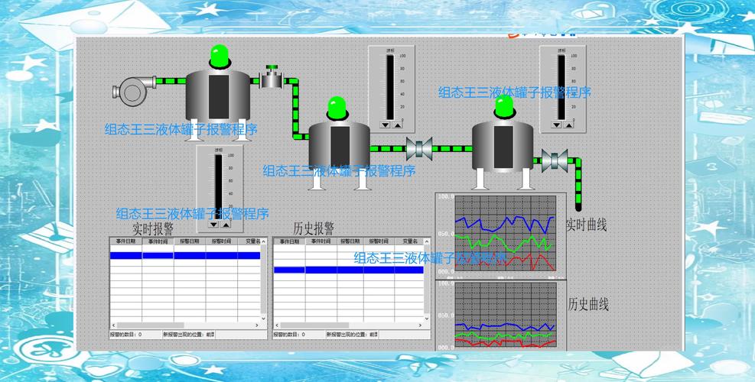Viewport: 755px width, 382px height.
Task: Click the green alarm lamp on the middle tank
Action: [337, 108]
